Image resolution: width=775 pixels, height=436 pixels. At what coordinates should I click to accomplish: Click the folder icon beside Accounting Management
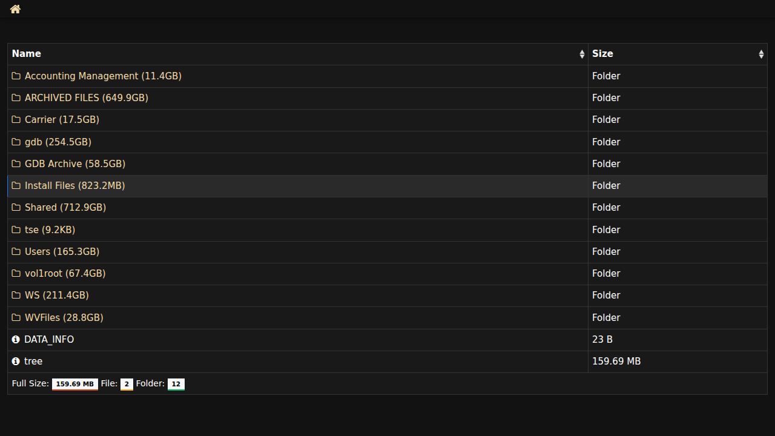coord(16,76)
